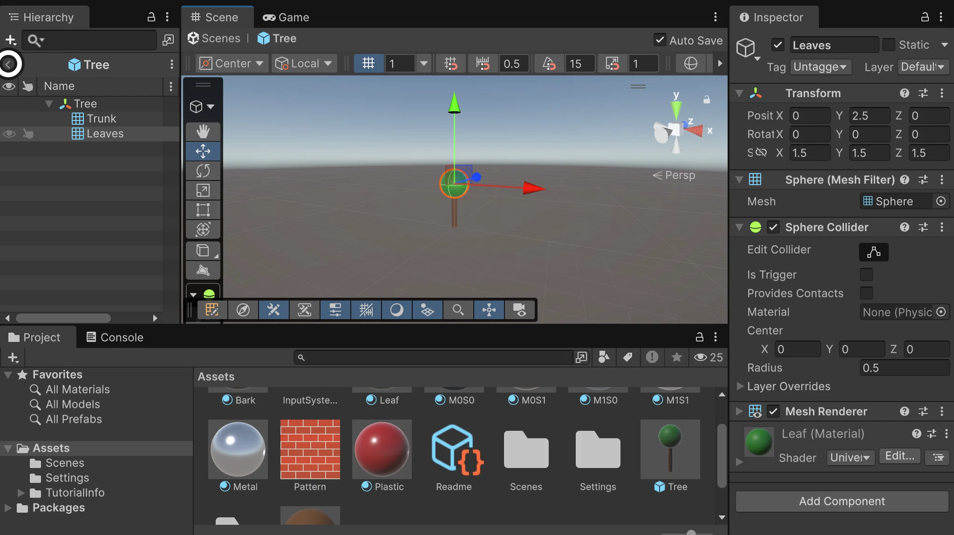Image resolution: width=954 pixels, height=535 pixels.
Task: Open Mesh Filter context menu dots
Action: pos(942,180)
